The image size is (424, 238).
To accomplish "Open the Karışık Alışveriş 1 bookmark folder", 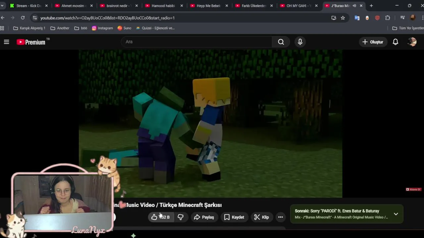I will [29, 28].
